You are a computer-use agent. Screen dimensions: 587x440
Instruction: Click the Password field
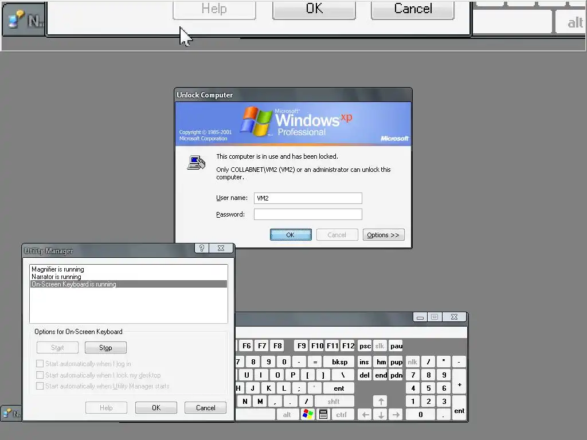[x=308, y=214]
